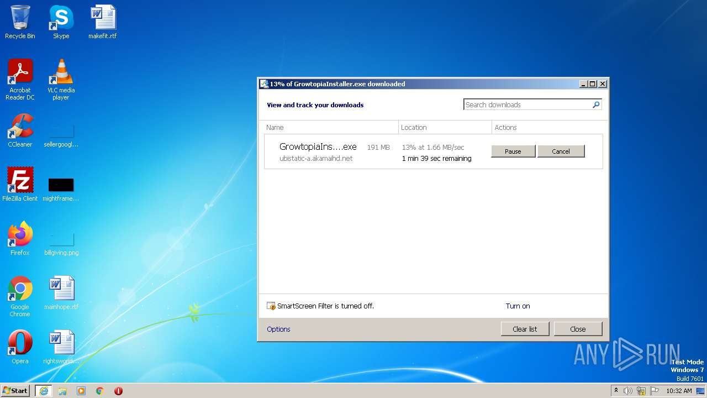Open the Recycle Bin desktop icon

tap(20, 22)
